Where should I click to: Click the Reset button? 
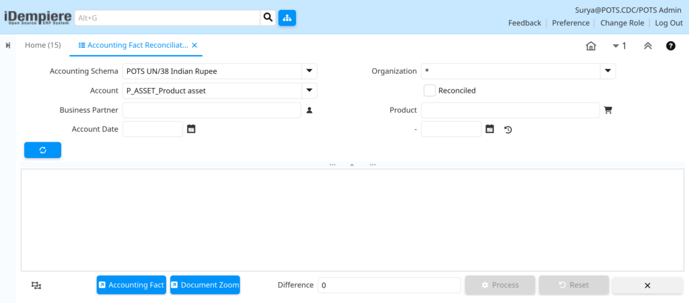click(575, 285)
